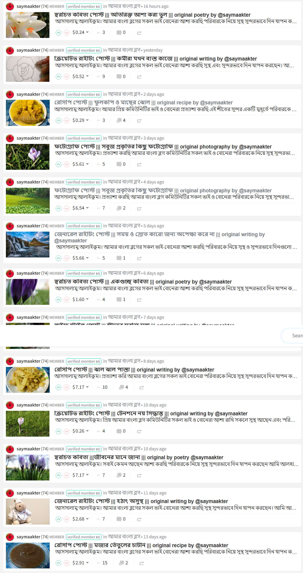Upvote the $7.17 pasta recipe post
The height and width of the screenshot is (573, 303).
[59, 387]
